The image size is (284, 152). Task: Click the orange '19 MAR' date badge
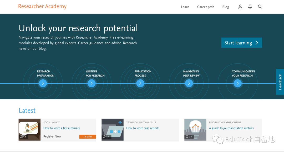[88, 136]
